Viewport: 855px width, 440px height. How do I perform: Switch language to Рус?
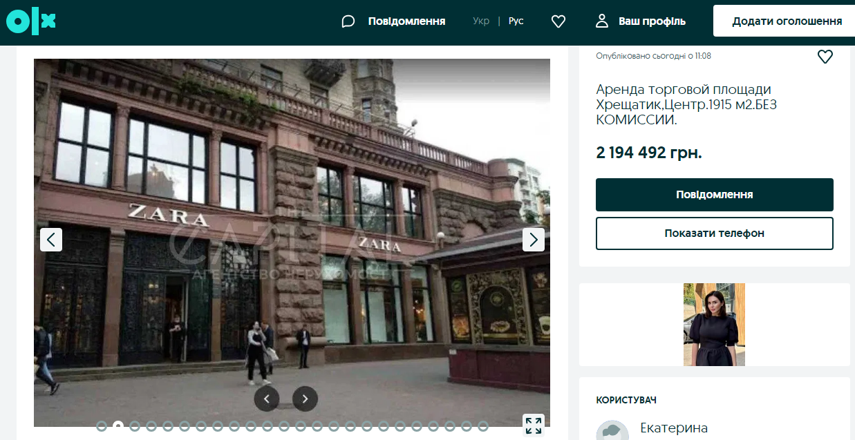[x=516, y=21]
